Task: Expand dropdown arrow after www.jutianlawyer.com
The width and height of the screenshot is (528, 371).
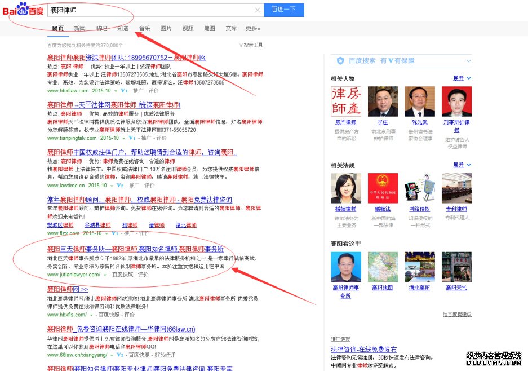Action: point(105,275)
